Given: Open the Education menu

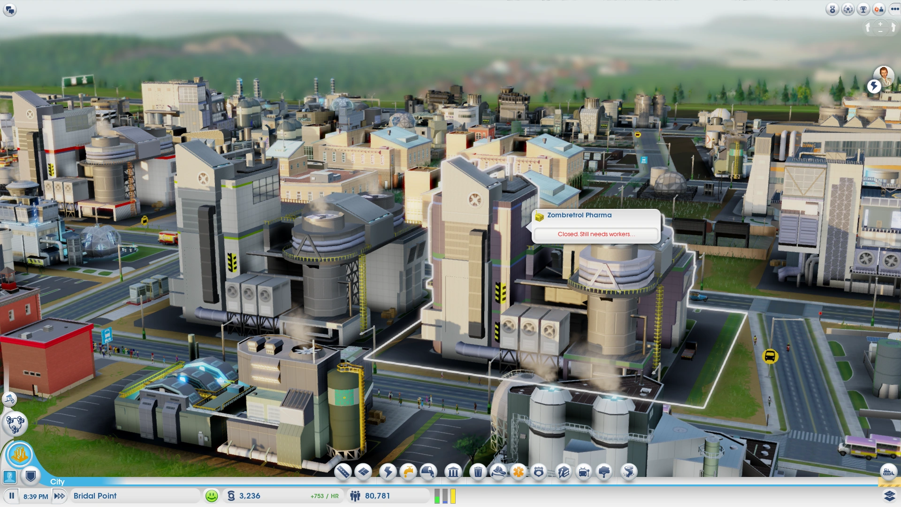Looking at the screenshot, I should tap(564, 471).
